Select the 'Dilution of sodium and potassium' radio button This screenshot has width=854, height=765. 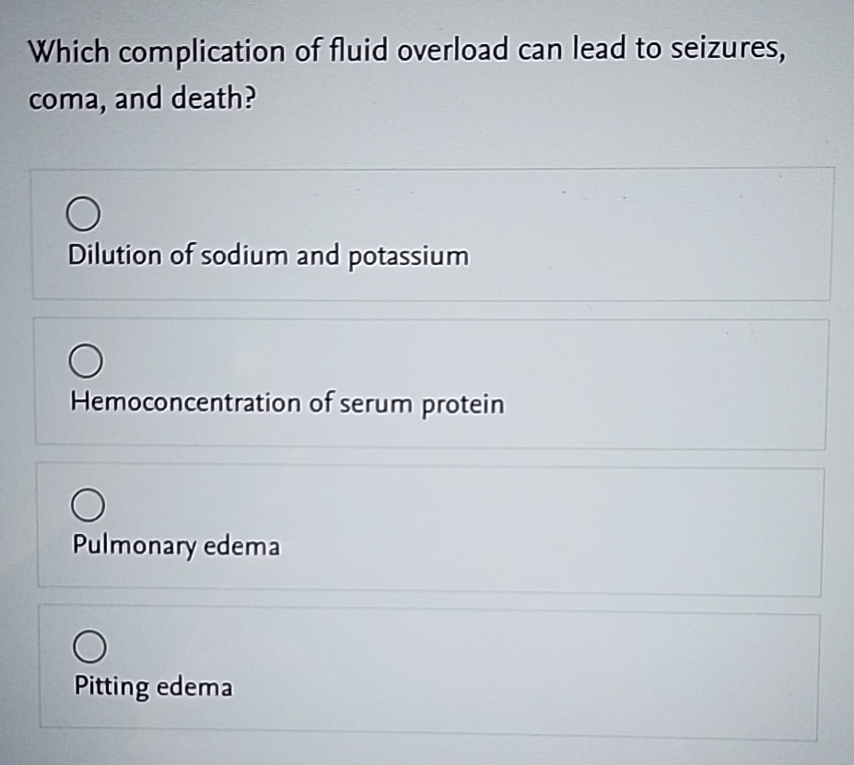(84, 214)
